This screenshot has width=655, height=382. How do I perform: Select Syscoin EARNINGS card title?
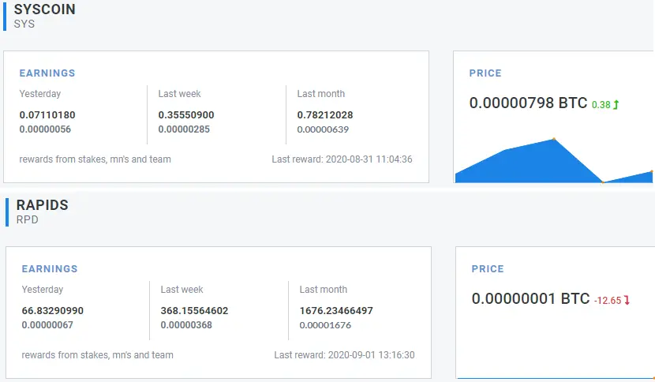[x=47, y=73]
